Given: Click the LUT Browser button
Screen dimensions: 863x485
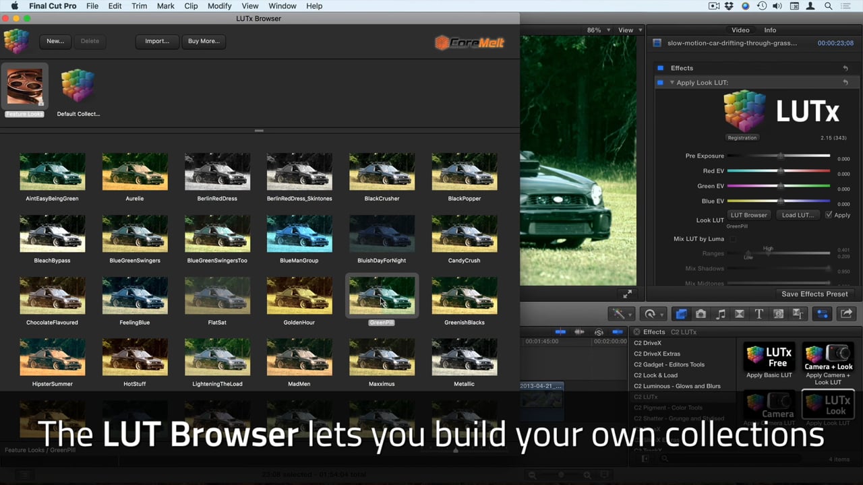Looking at the screenshot, I should [748, 215].
